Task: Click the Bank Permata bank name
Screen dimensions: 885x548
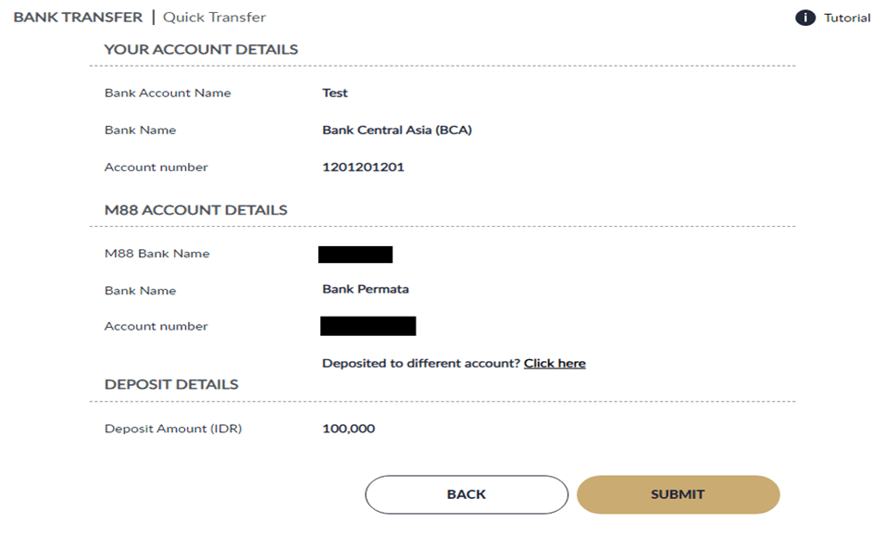Action: (x=365, y=289)
